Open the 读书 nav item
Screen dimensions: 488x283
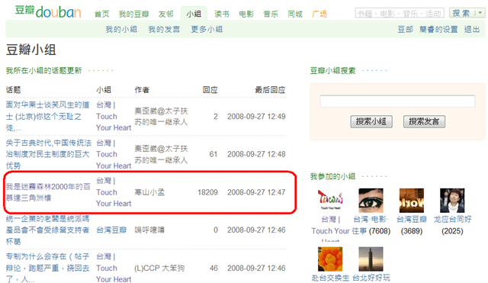point(222,14)
